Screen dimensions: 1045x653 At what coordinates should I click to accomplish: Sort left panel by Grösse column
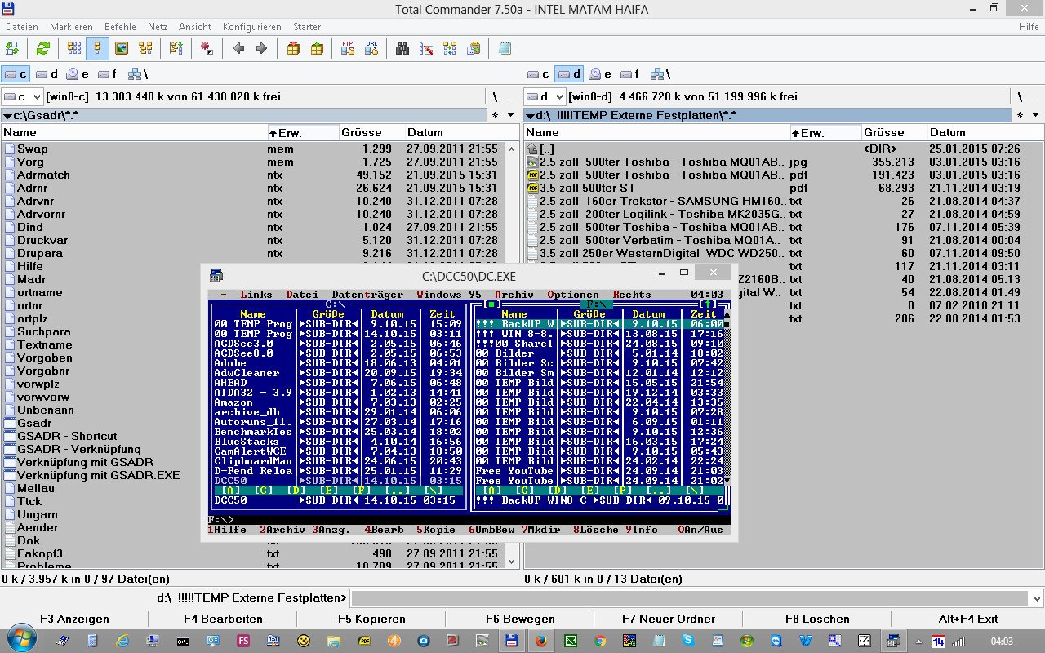(x=371, y=132)
